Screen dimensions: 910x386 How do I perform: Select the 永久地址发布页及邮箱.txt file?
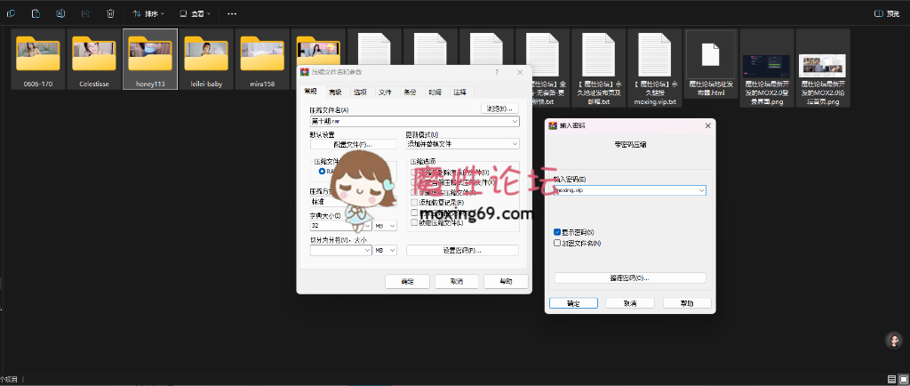(598, 68)
